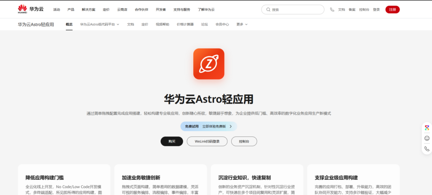Click the red 注册 button
Screen dimensions: 432x195
tap(392, 9)
